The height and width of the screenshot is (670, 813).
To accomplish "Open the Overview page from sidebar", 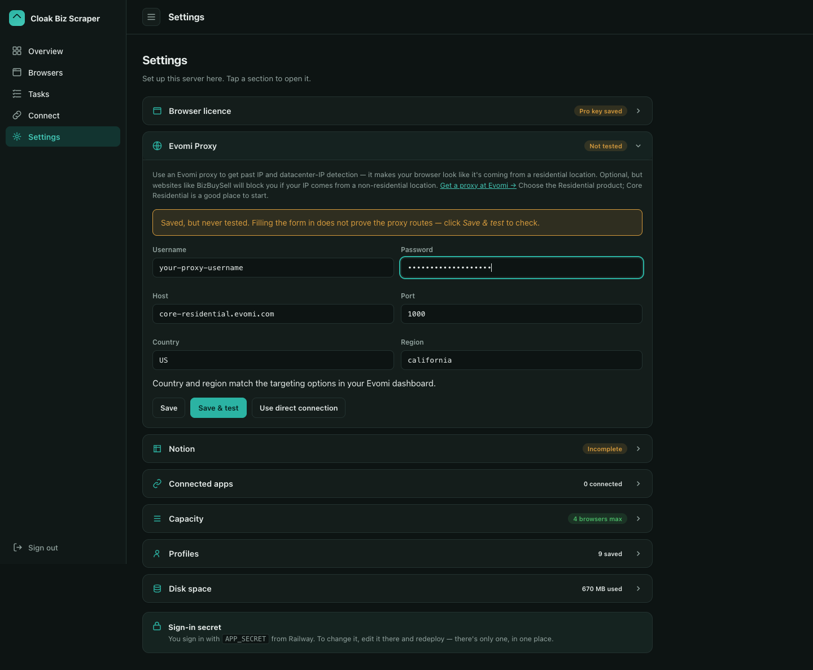I will pyautogui.click(x=63, y=51).
